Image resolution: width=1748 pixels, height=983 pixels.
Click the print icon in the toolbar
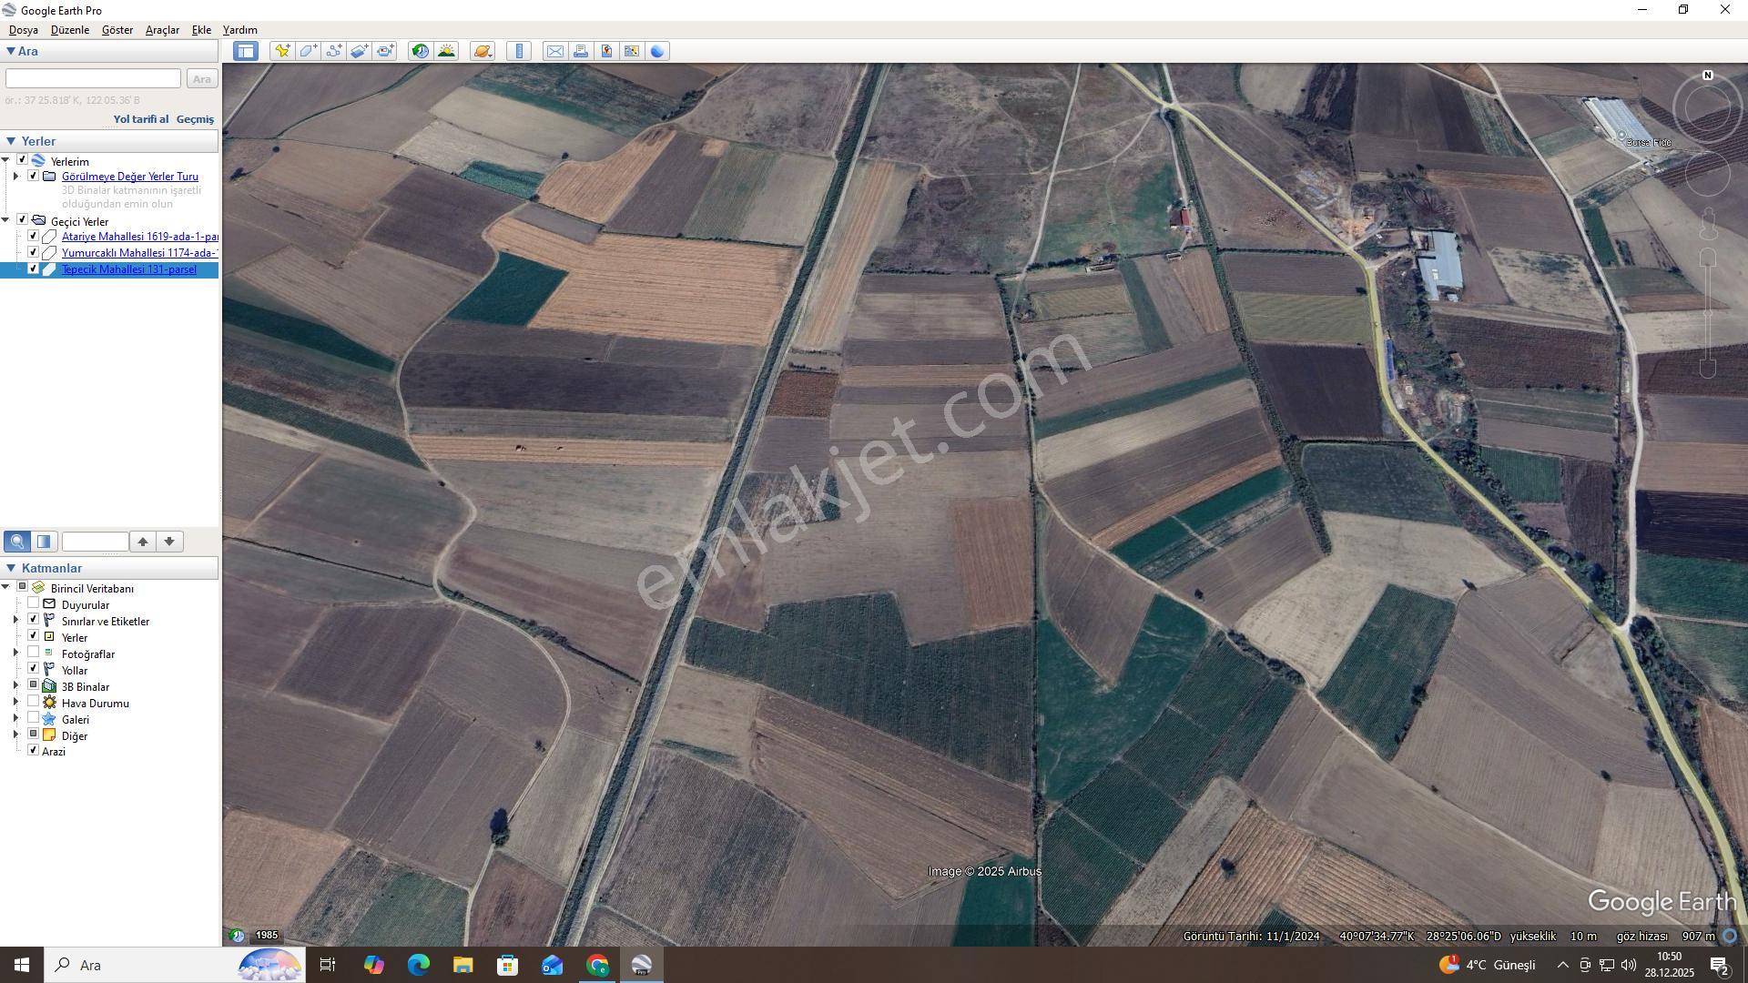[580, 51]
